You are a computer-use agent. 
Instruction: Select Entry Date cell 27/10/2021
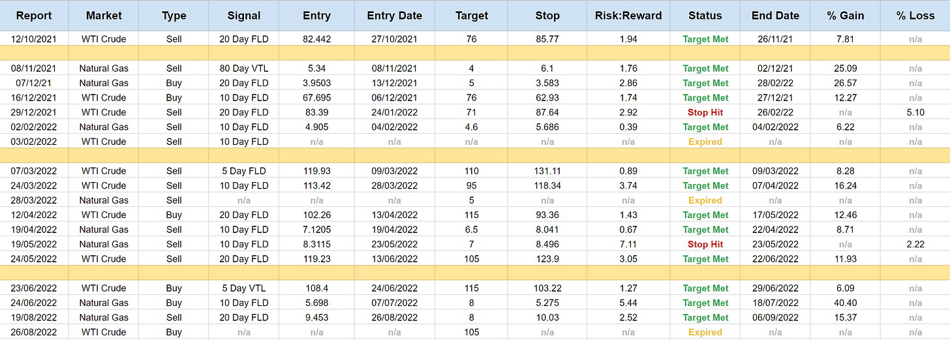(395, 39)
